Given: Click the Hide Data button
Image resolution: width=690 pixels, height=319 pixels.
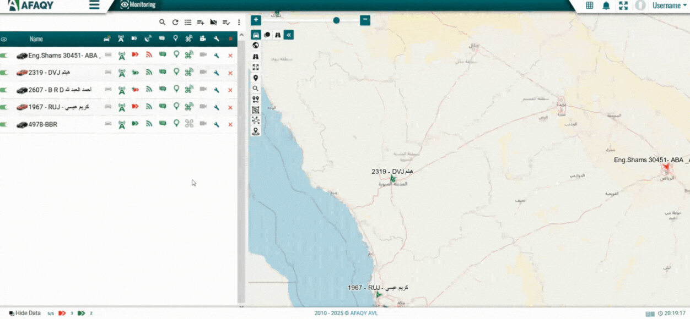Looking at the screenshot, I should (x=25, y=313).
